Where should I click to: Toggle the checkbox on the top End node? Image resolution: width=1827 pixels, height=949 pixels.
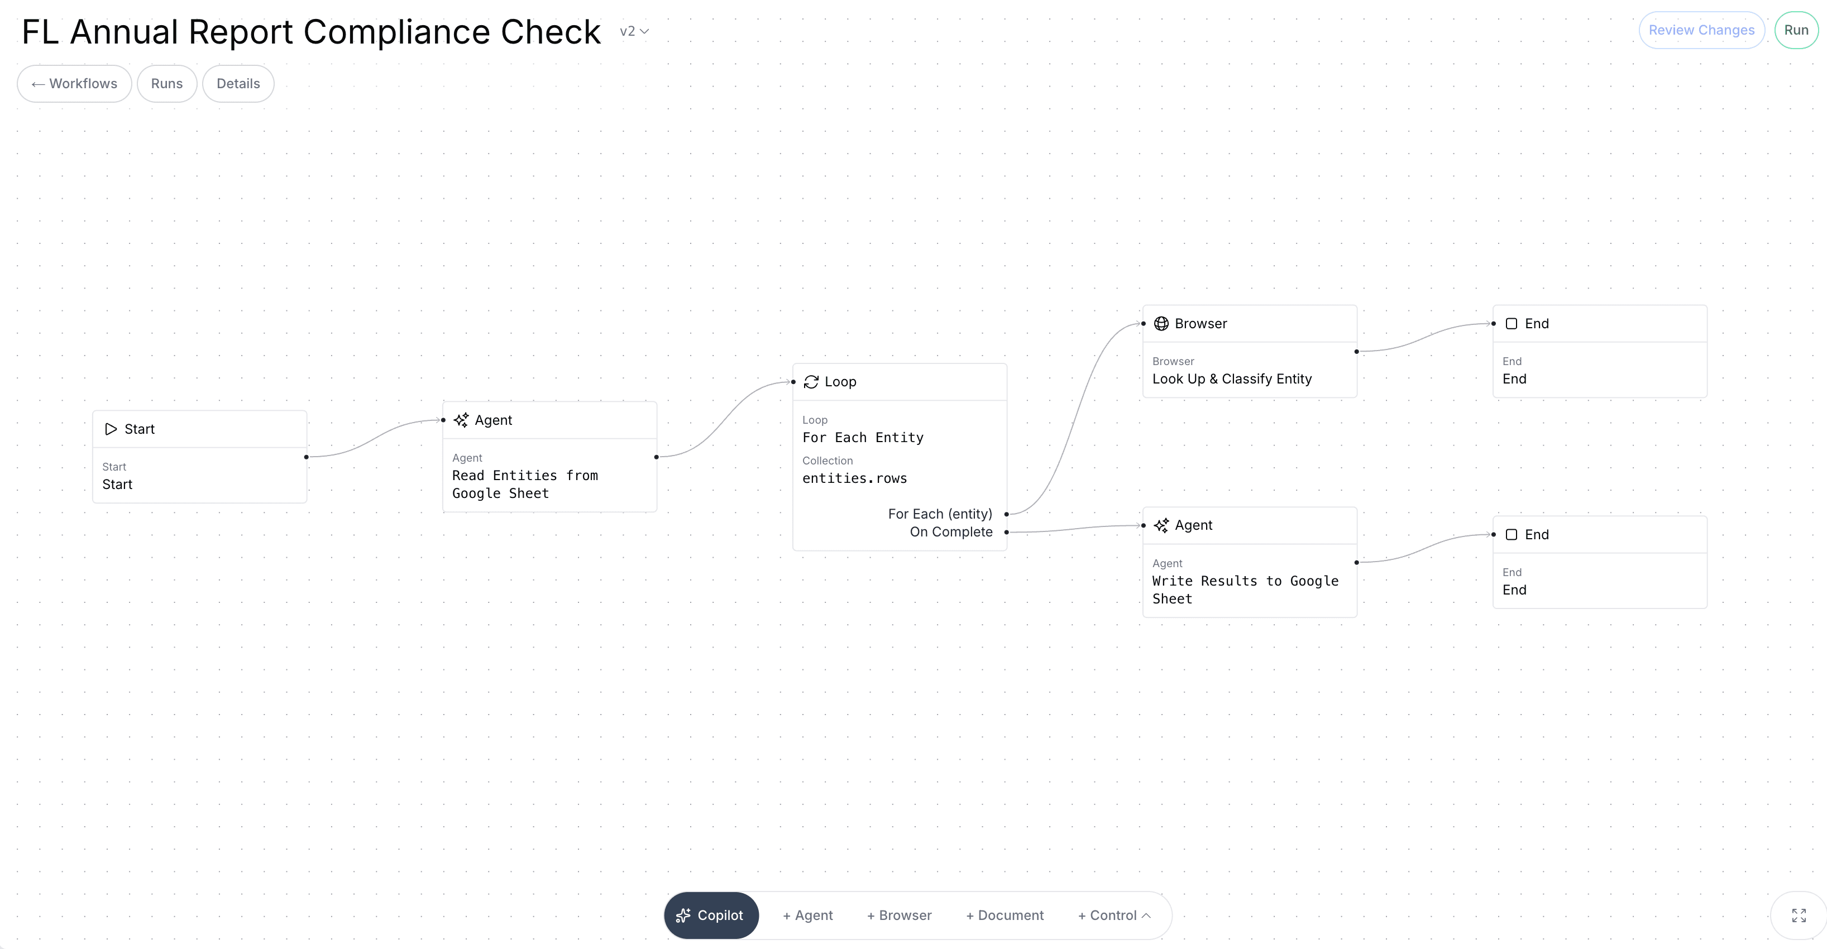(x=1512, y=323)
